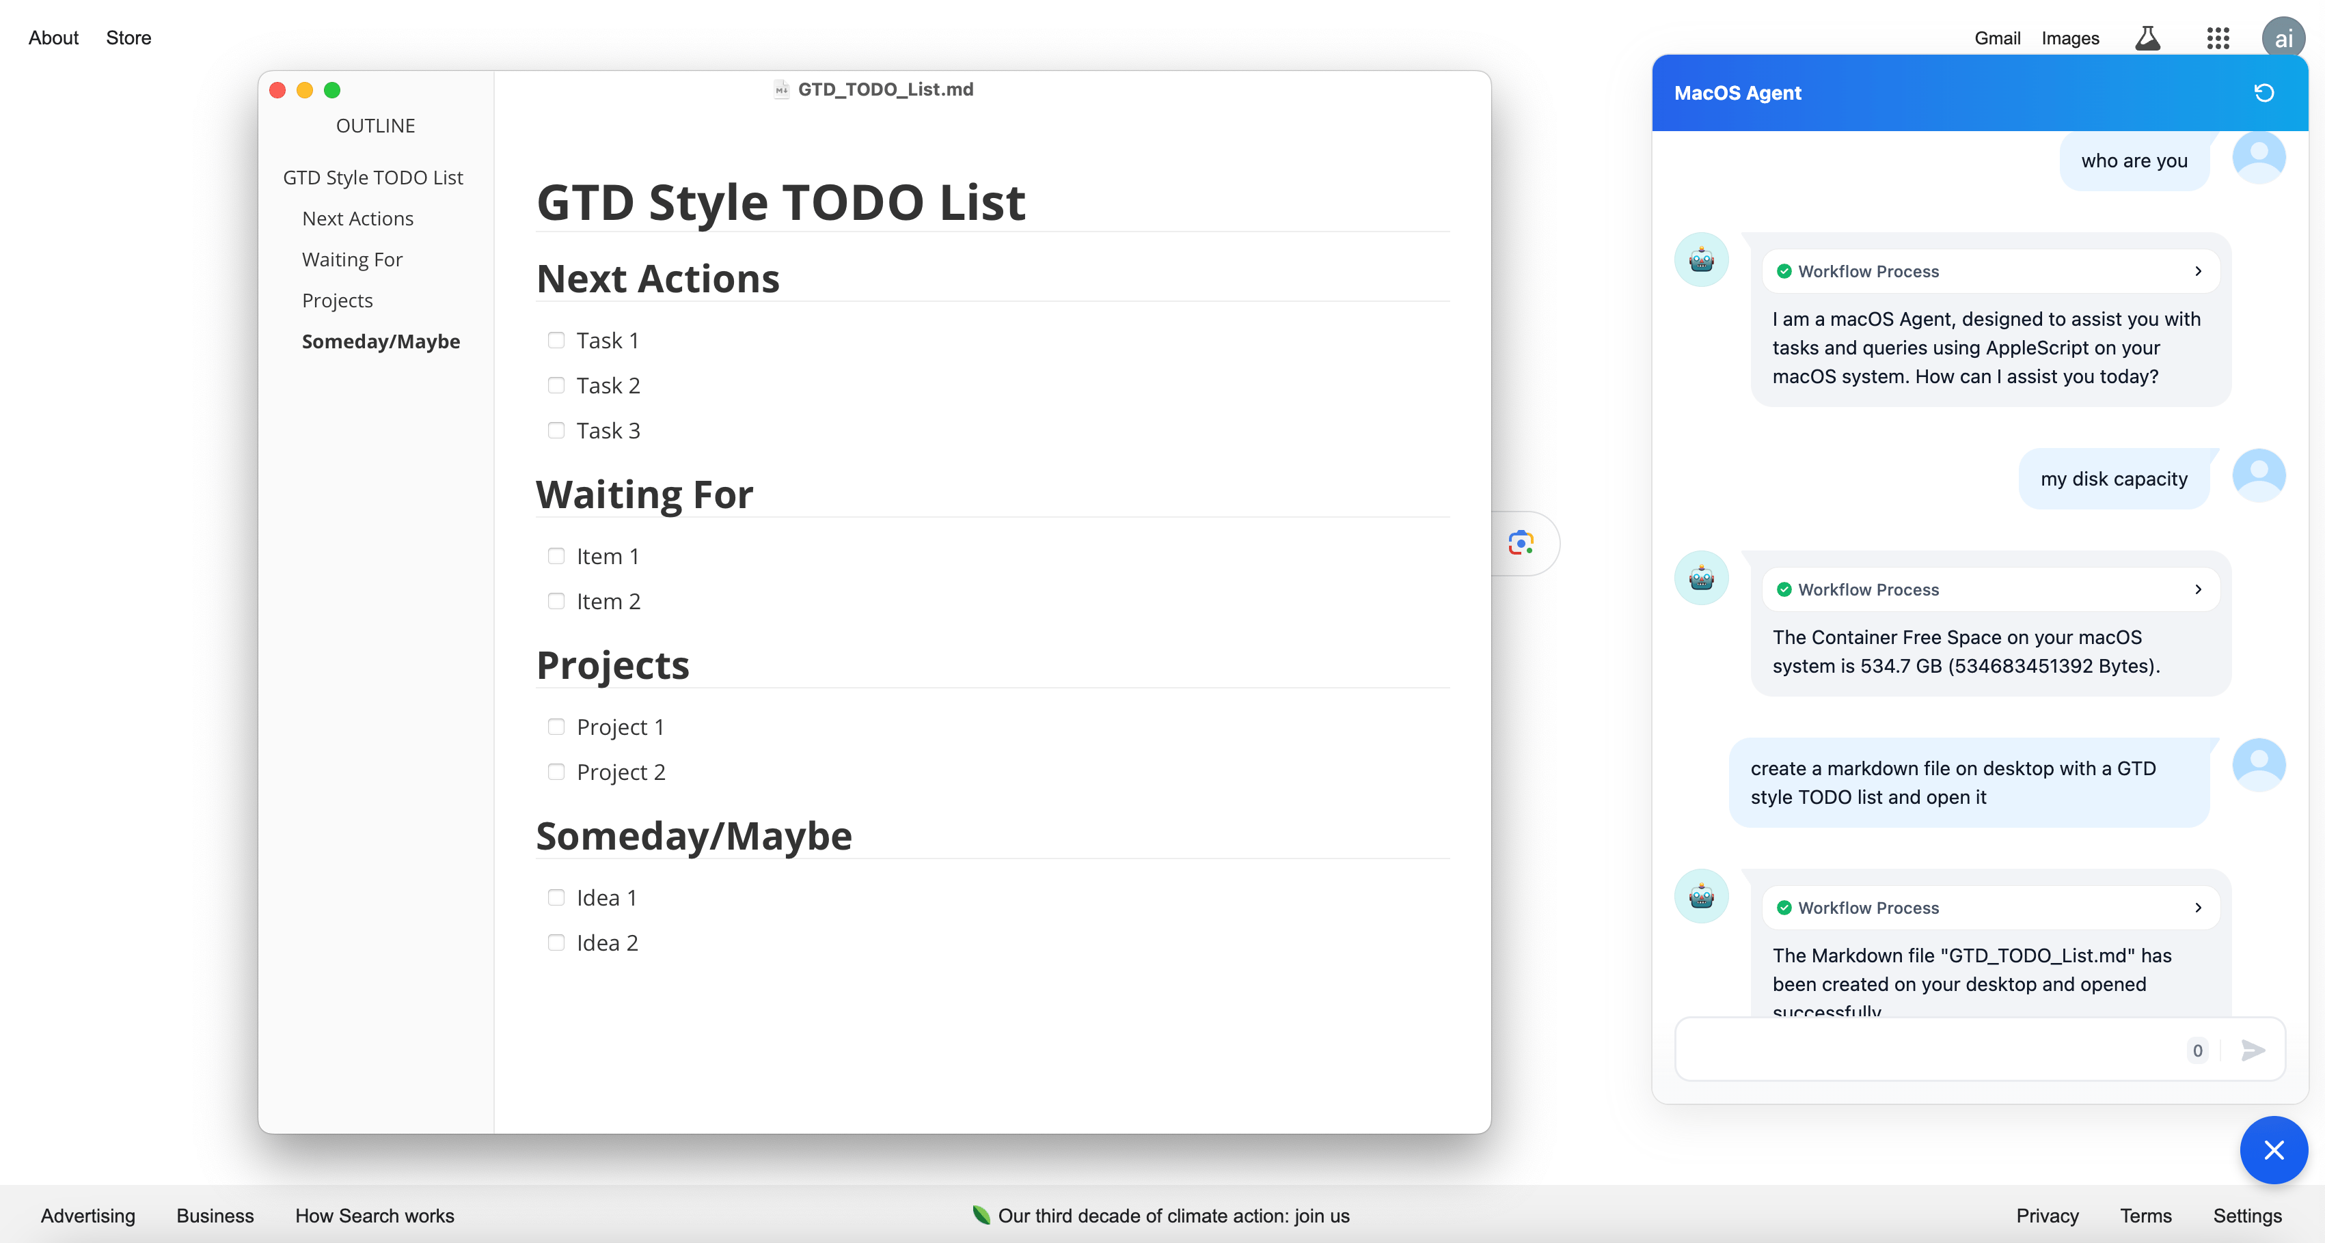Expand the third Workflow Process chevron

click(2199, 906)
